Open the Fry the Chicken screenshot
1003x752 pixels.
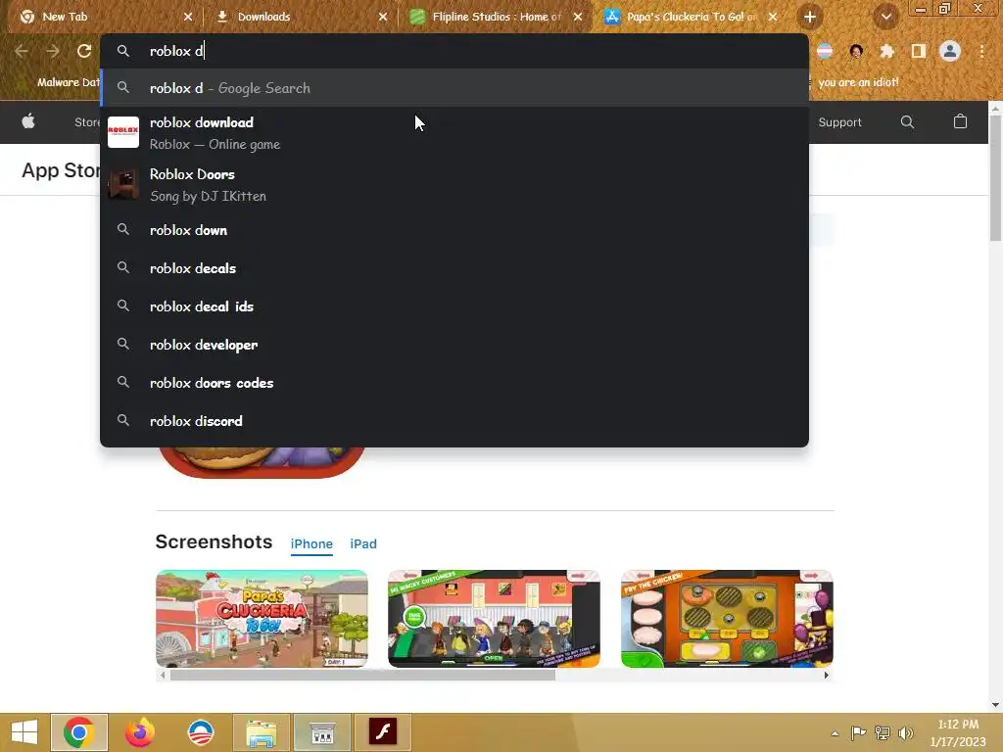point(727,619)
